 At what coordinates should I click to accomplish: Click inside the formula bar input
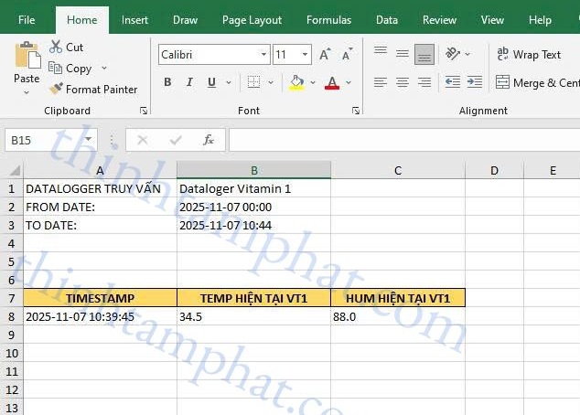404,140
